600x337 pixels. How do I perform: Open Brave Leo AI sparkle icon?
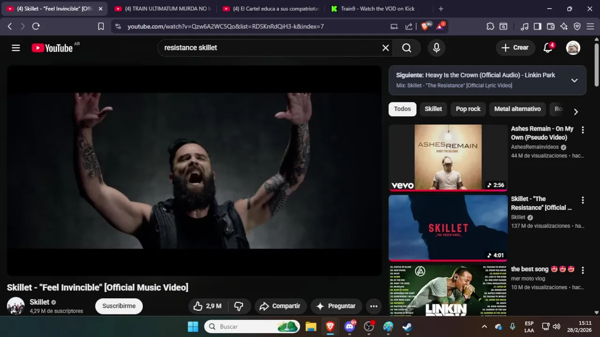pos(564,27)
